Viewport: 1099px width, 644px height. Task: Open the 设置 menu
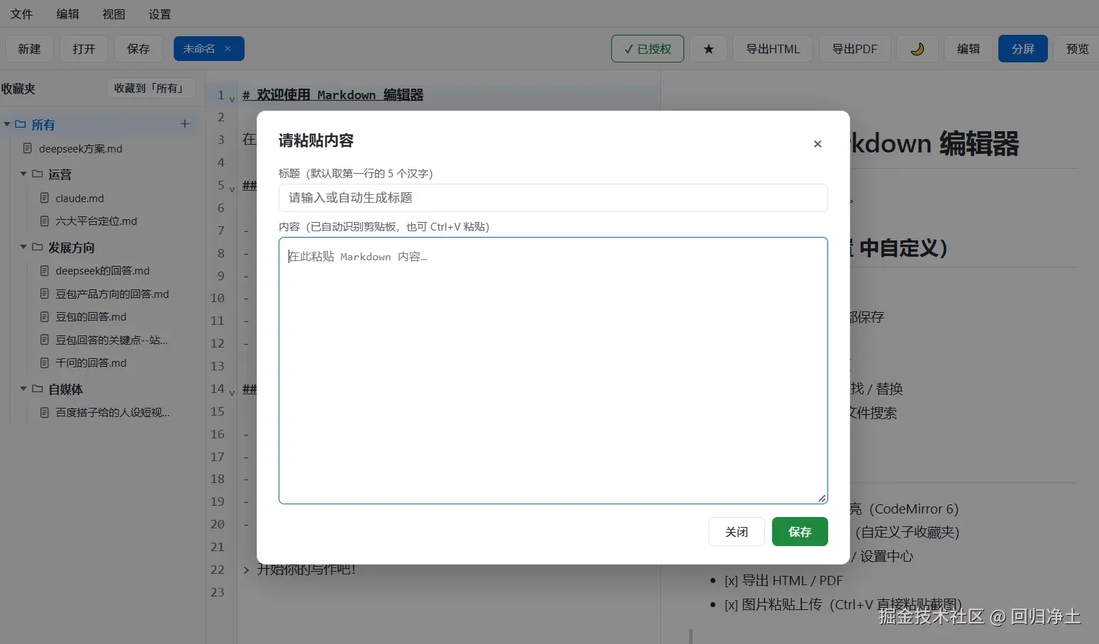coord(160,14)
